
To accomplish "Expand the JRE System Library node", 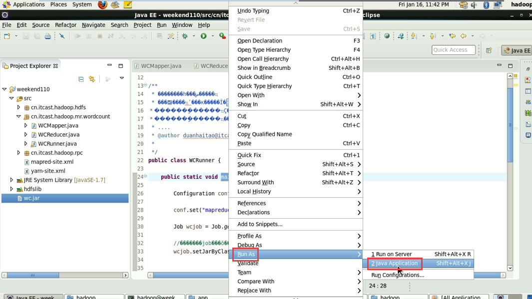I will [x=11, y=180].
